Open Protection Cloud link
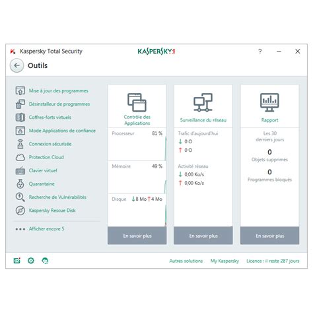 pyautogui.click(x=46, y=157)
